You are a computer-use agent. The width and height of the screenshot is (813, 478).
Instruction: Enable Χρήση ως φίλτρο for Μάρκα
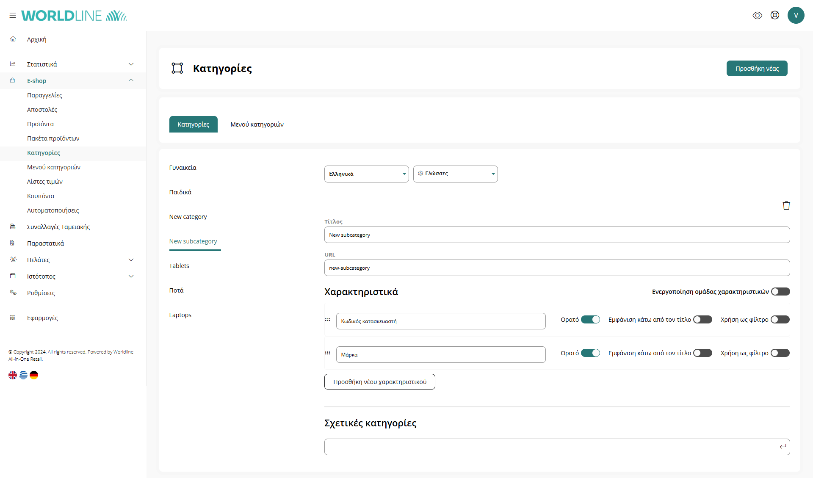coord(780,353)
